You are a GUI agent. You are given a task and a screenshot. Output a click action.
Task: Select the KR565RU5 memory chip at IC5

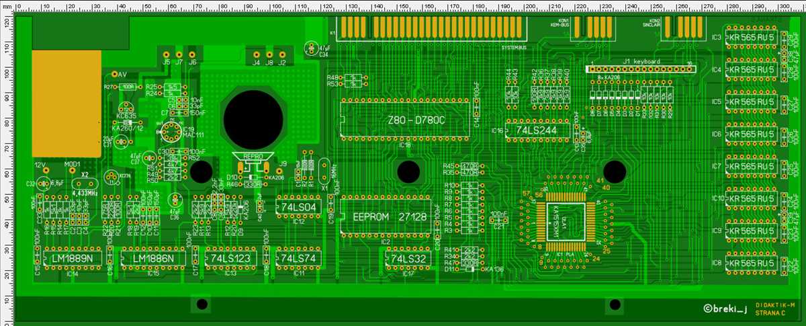[752, 102]
